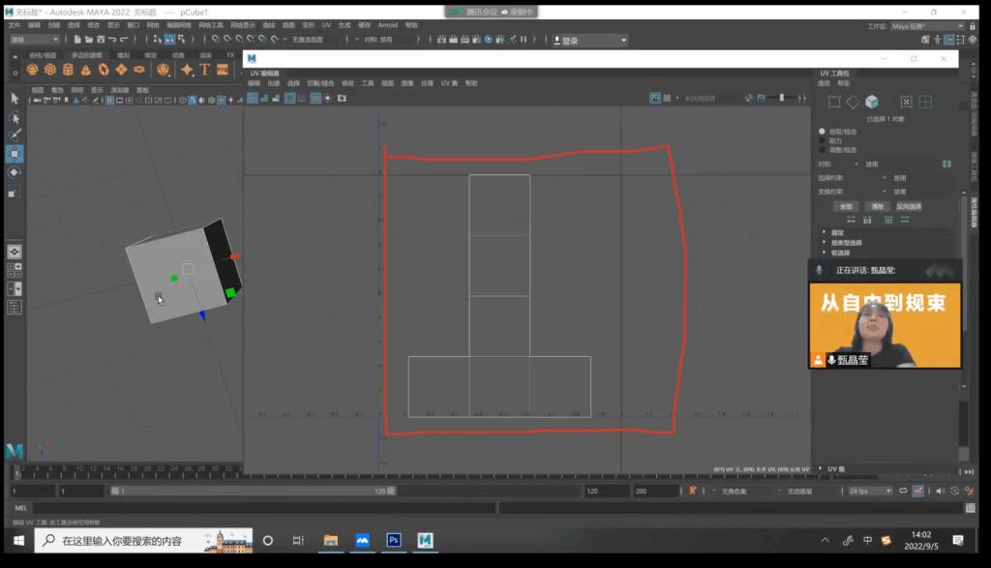Viewport: 991px width, 568px height.
Task: Adjust the UV editor exposure slider
Action: click(x=782, y=98)
